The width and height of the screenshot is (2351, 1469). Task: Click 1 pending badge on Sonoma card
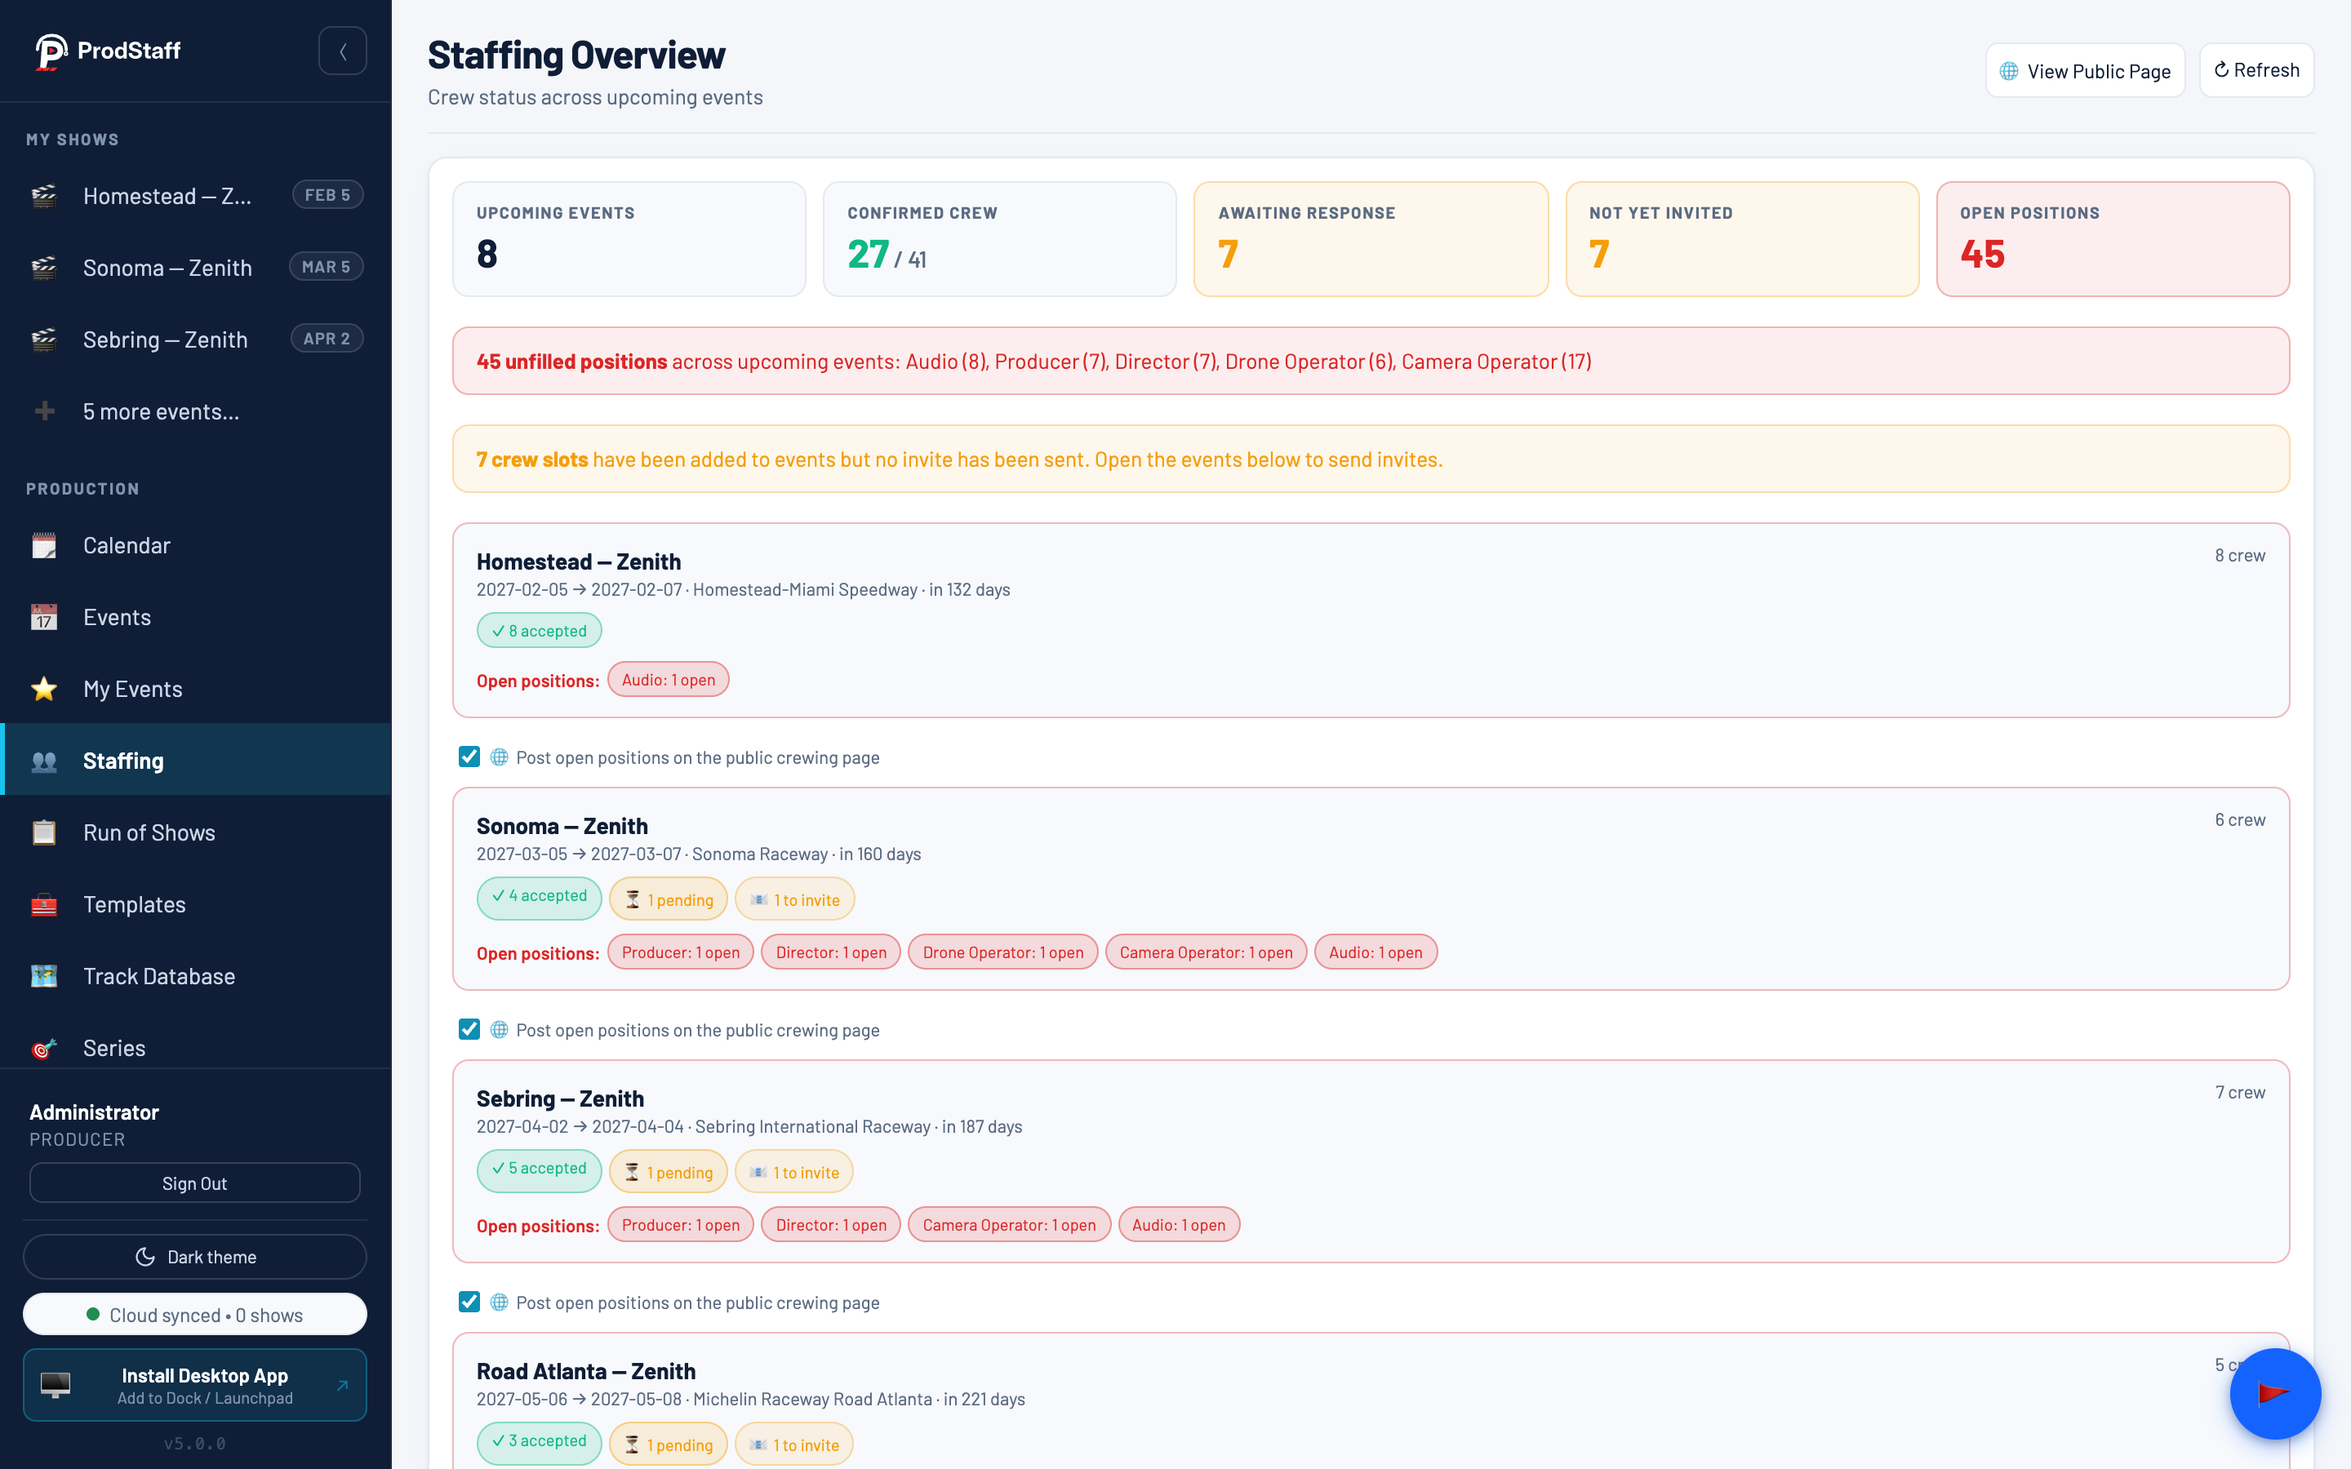tap(669, 899)
